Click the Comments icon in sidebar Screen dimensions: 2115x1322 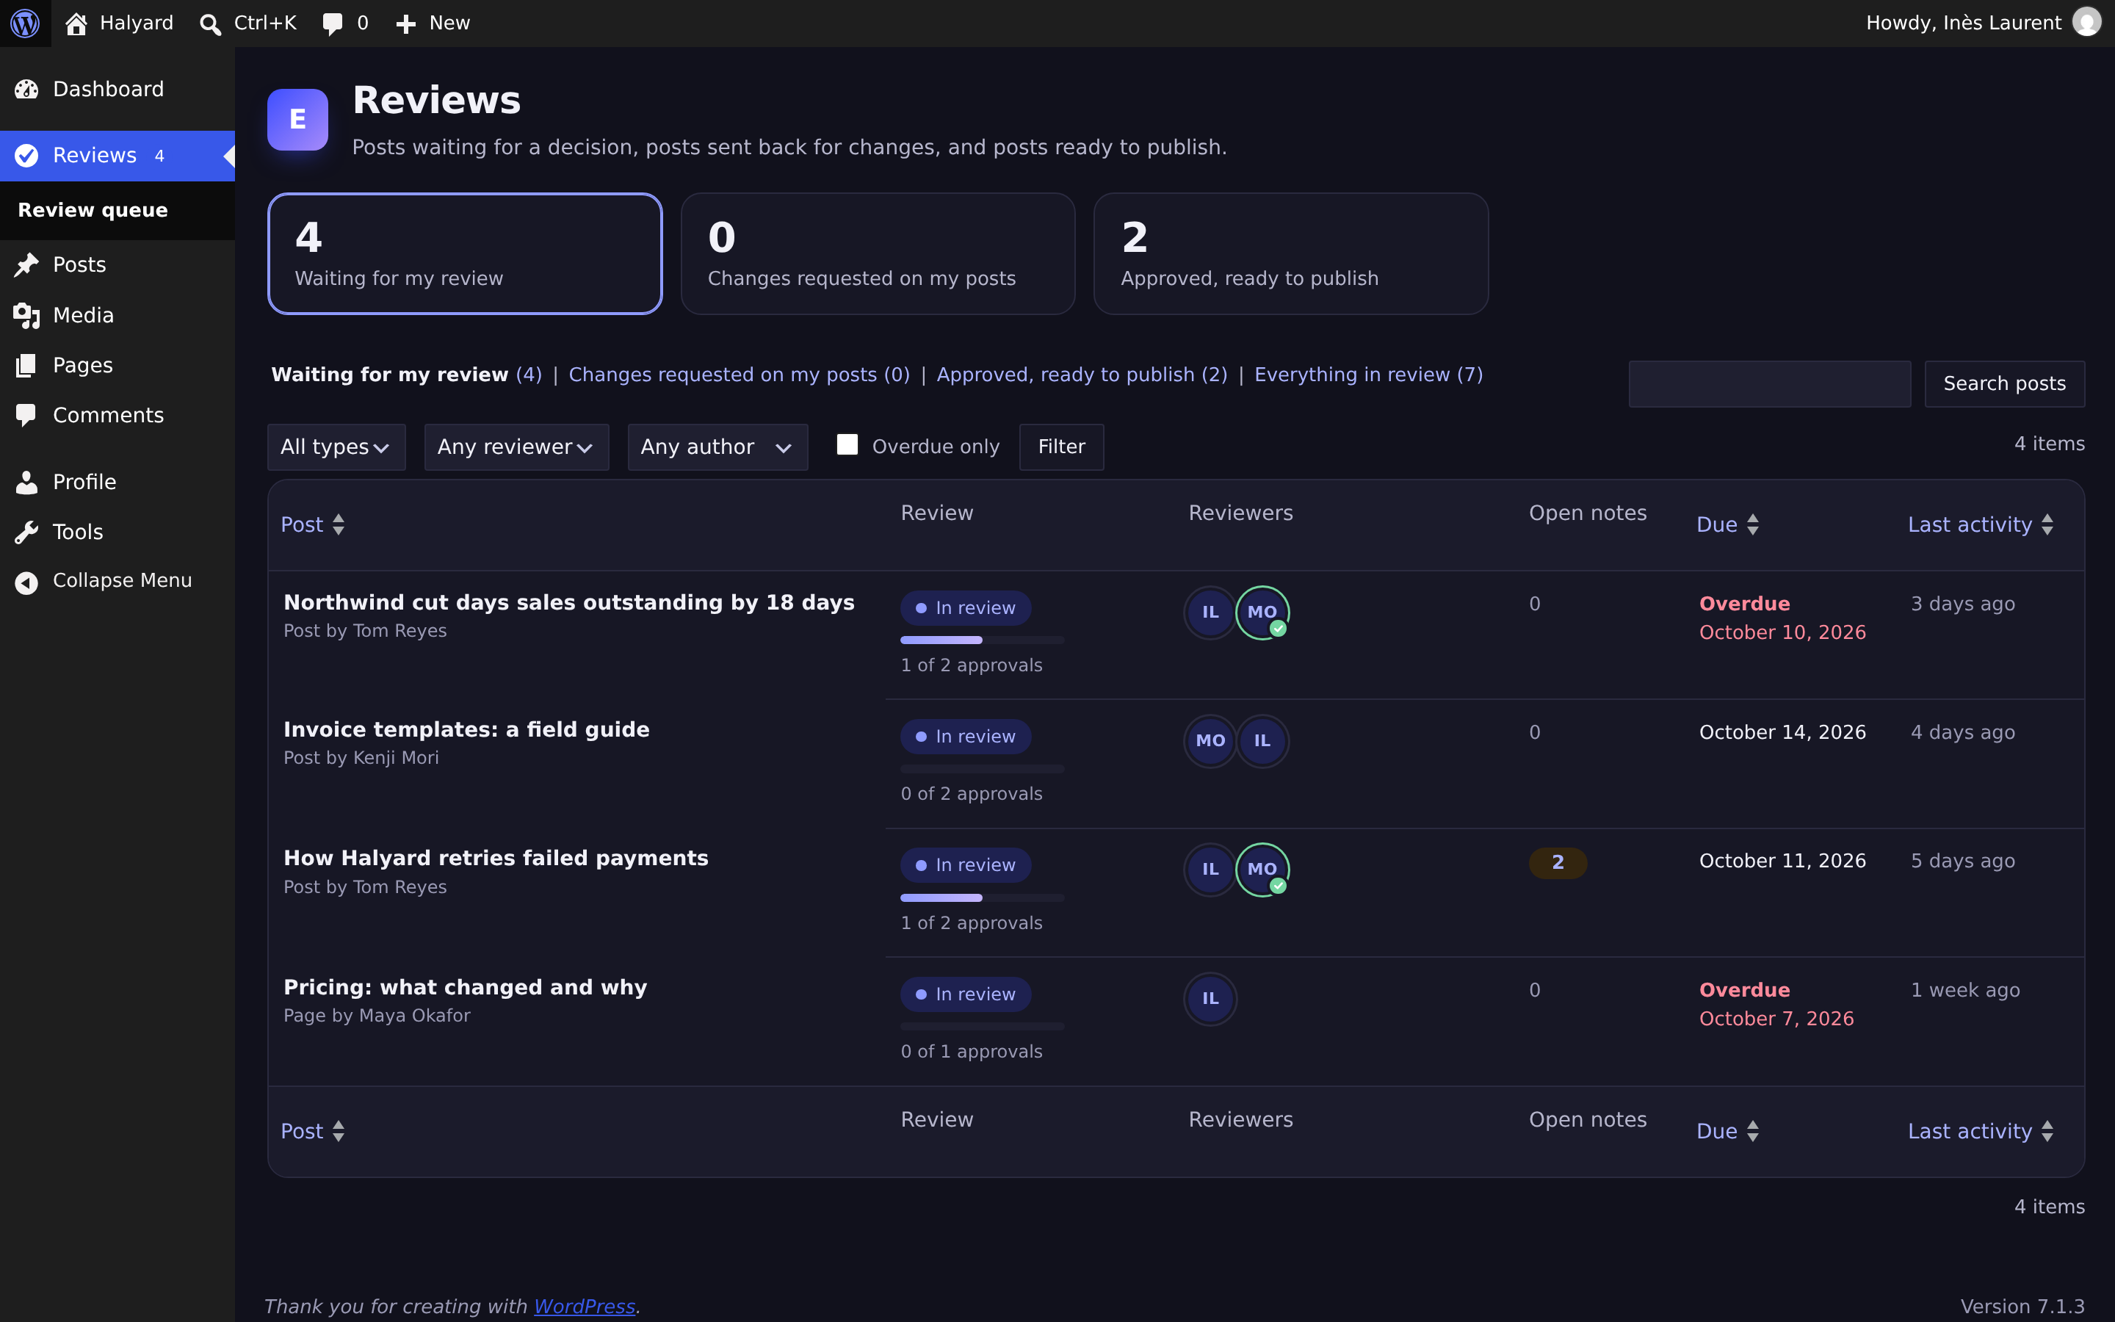coord(26,415)
